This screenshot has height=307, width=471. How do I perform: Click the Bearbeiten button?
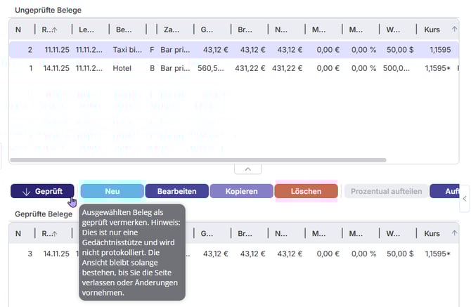(x=176, y=191)
